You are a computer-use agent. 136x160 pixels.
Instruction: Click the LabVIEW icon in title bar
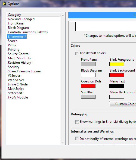click(4, 4)
